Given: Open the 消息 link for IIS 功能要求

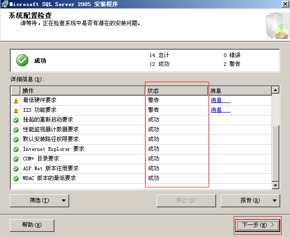Looking at the screenshot, I should click(x=220, y=110).
